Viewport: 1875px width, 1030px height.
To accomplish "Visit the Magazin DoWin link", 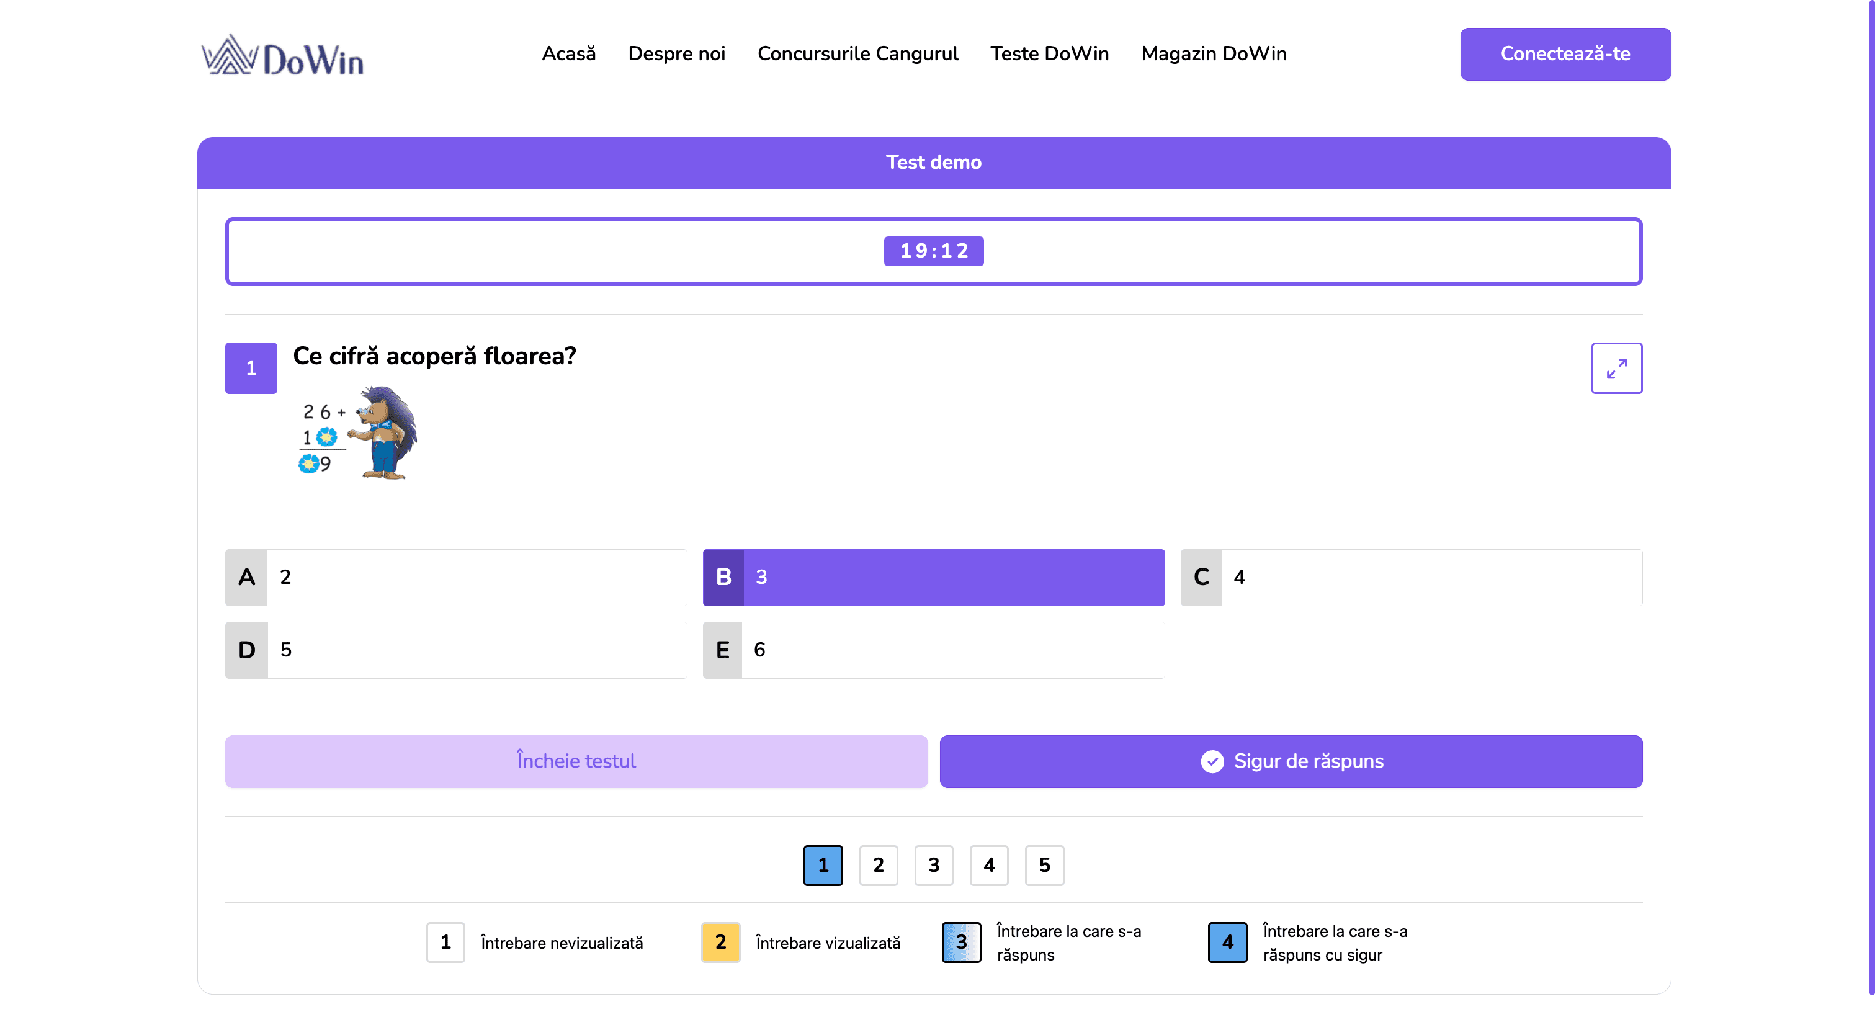I will (x=1214, y=54).
